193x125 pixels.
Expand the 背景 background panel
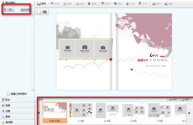(x=17, y=105)
